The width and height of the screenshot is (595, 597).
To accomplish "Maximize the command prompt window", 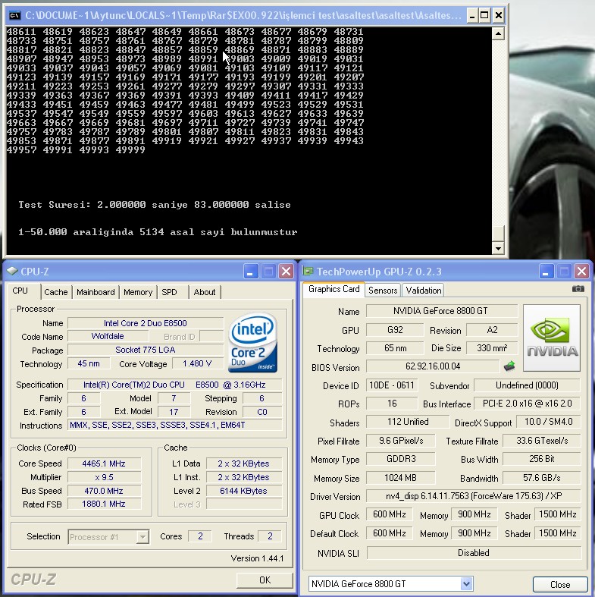I will pos(484,16).
